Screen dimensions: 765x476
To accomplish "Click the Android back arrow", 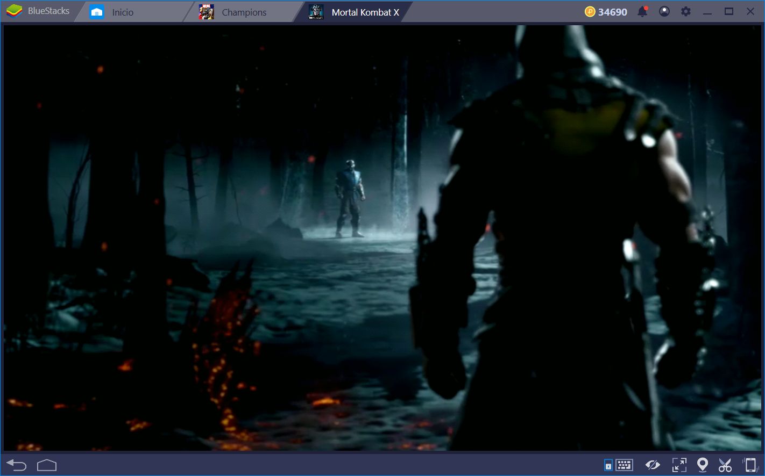I will [16, 465].
